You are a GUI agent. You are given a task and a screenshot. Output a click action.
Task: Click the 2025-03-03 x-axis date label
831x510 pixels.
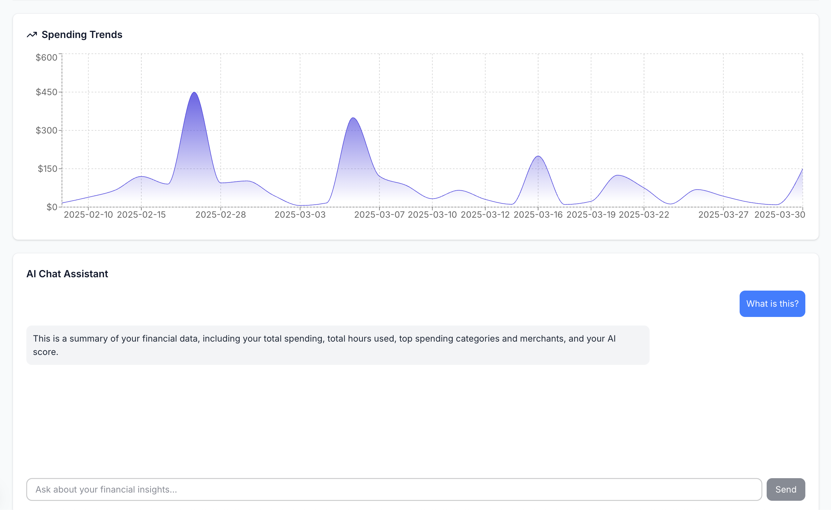(300, 215)
